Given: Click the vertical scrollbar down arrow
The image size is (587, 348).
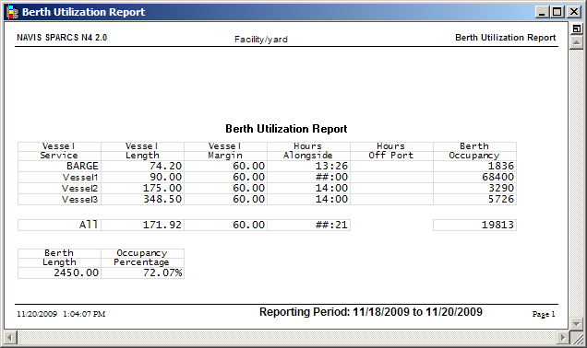Looking at the screenshot, I should [x=577, y=323].
